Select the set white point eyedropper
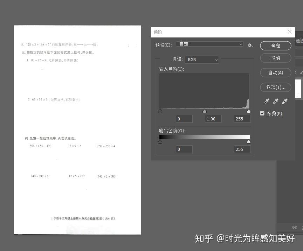The width and height of the screenshot is (303, 251). (285, 101)
